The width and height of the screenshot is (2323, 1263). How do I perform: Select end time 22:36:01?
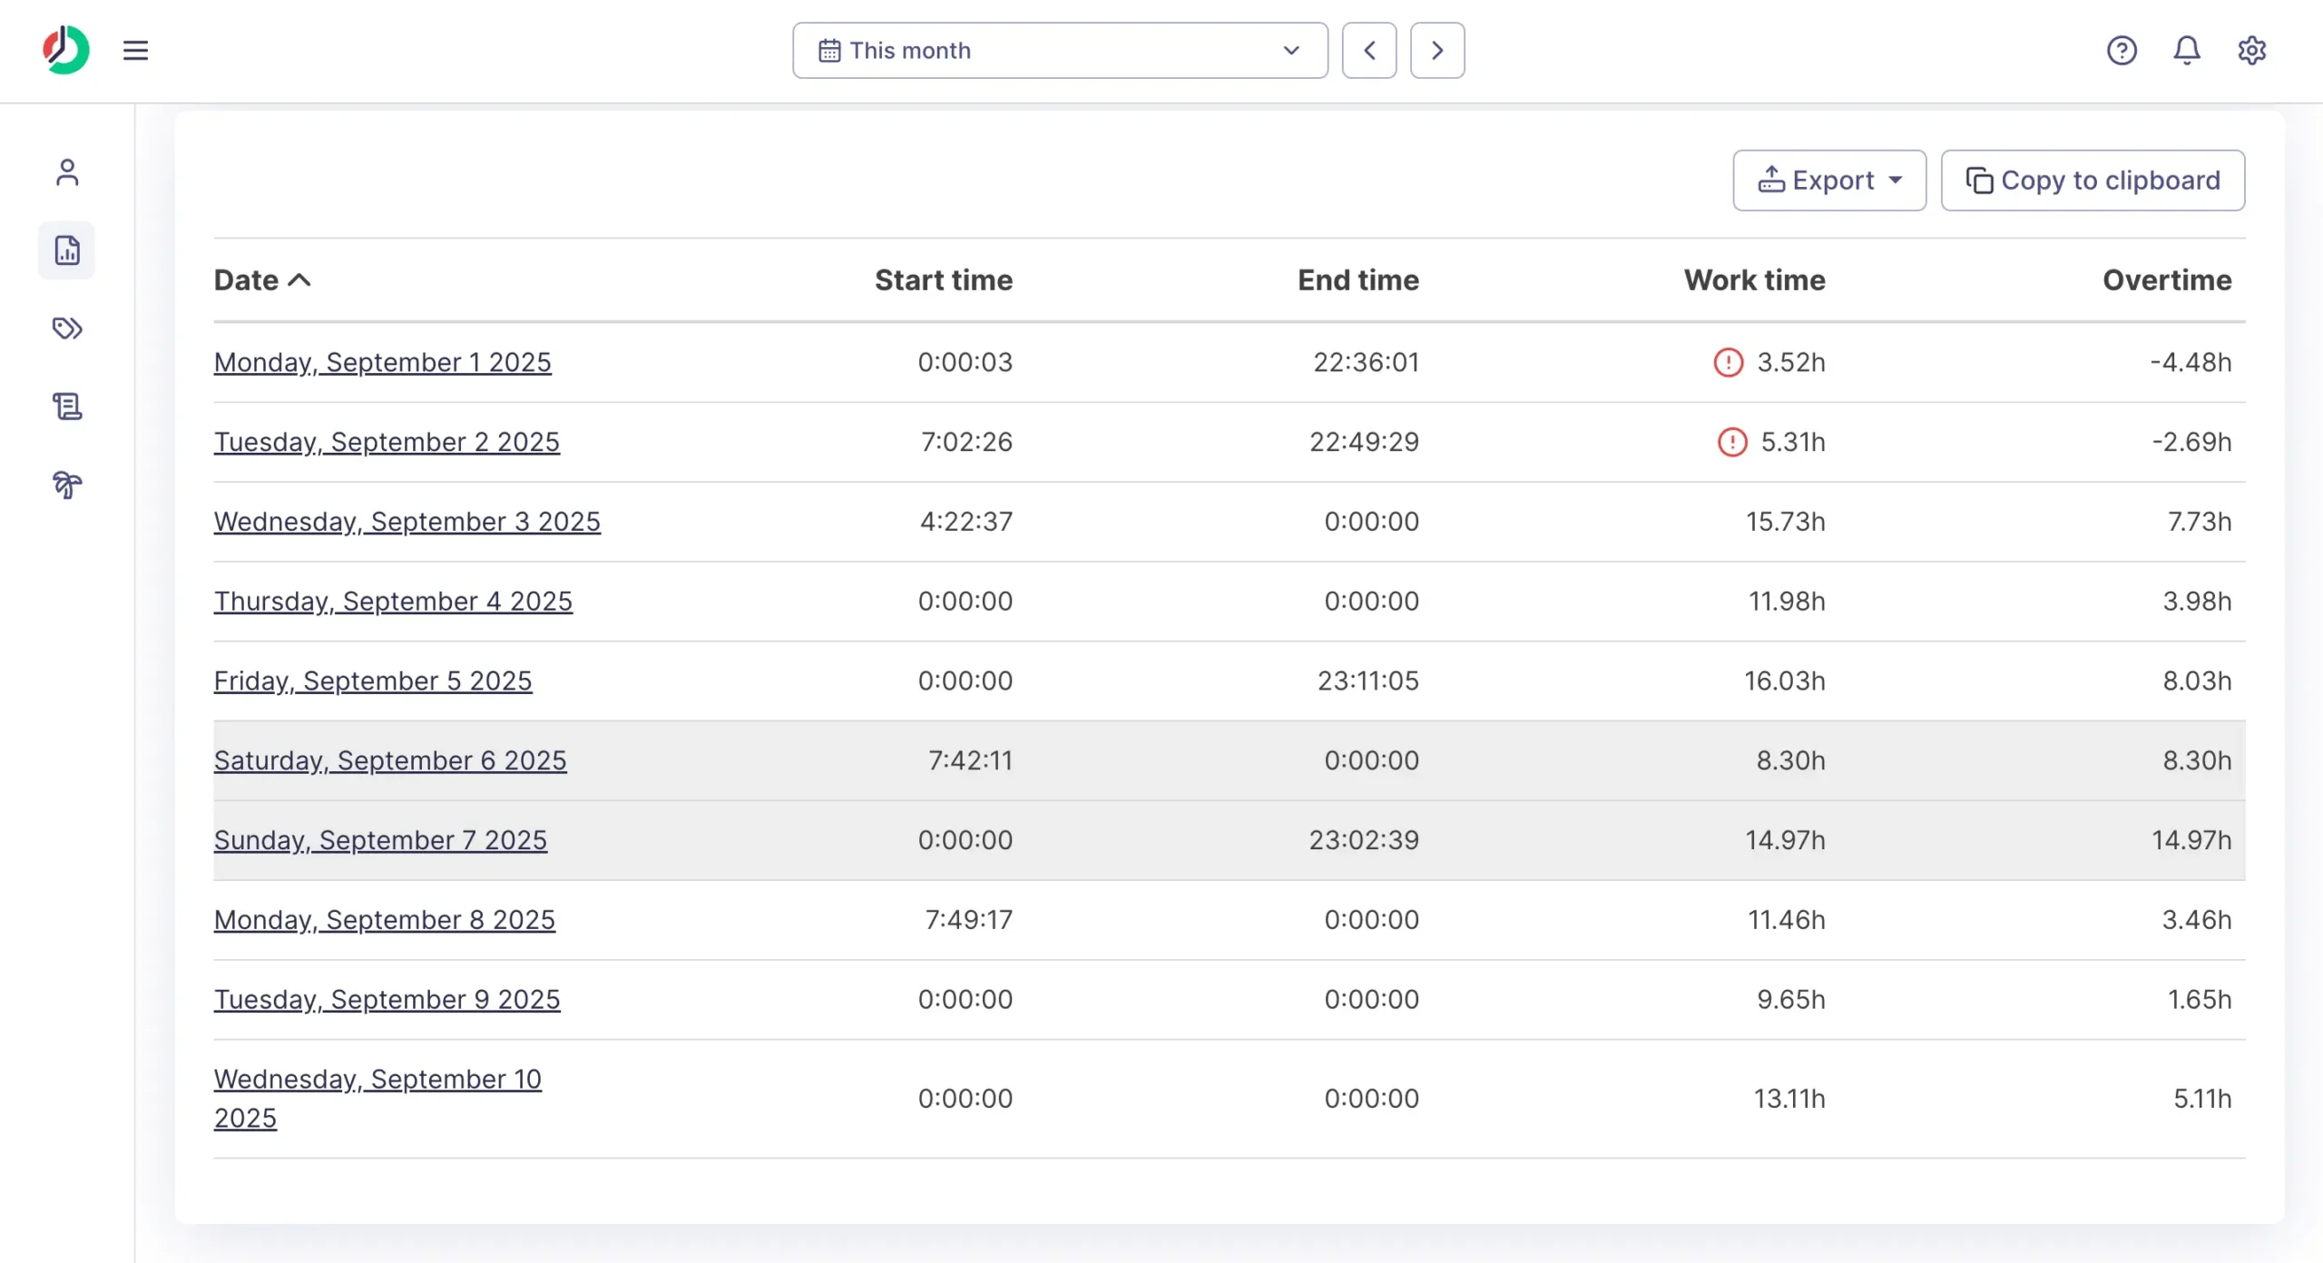pyautogui.click(x=1367, y=362)
